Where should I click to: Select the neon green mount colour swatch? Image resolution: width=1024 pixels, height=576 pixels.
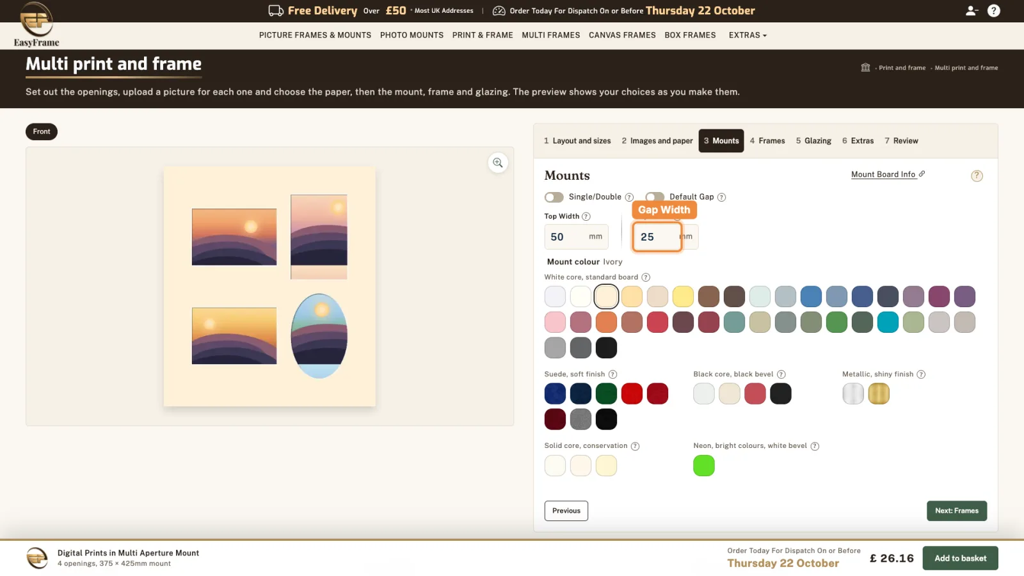[704, 466]
